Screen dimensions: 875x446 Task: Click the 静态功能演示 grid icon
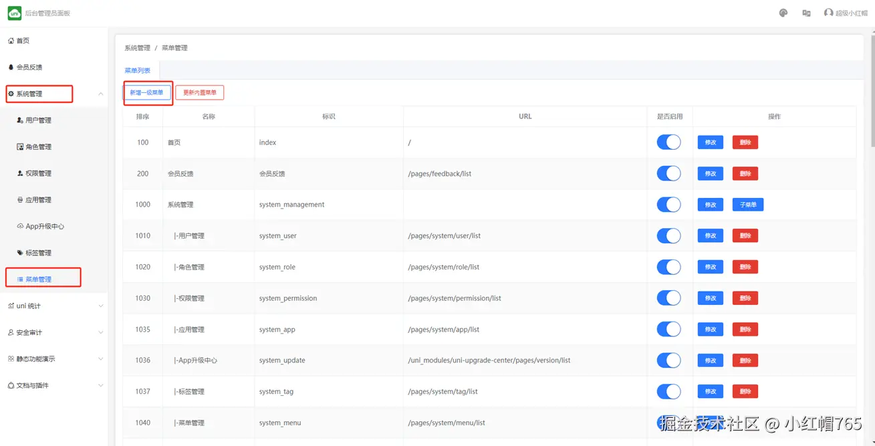coord(11,359)
